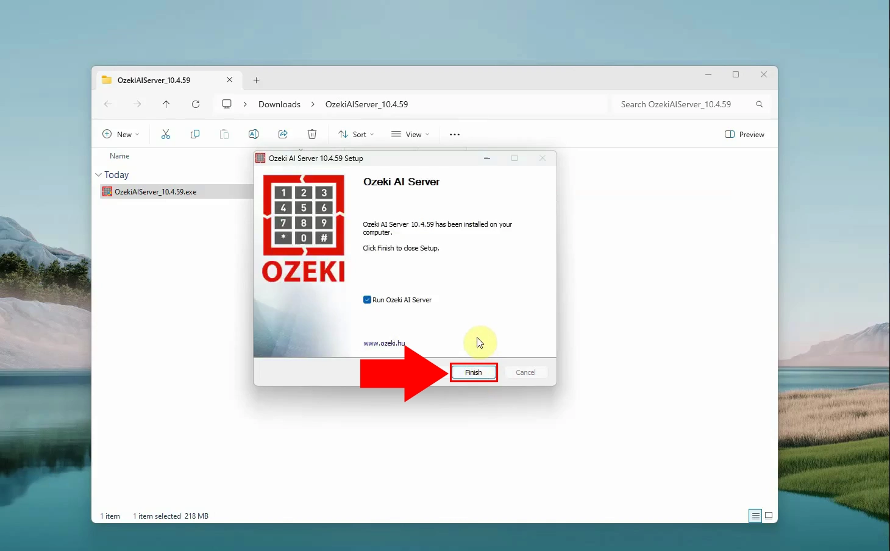890x551 pixels.
Task: Open the See more ellipsis menu
Action: click(x=455, y=134)
